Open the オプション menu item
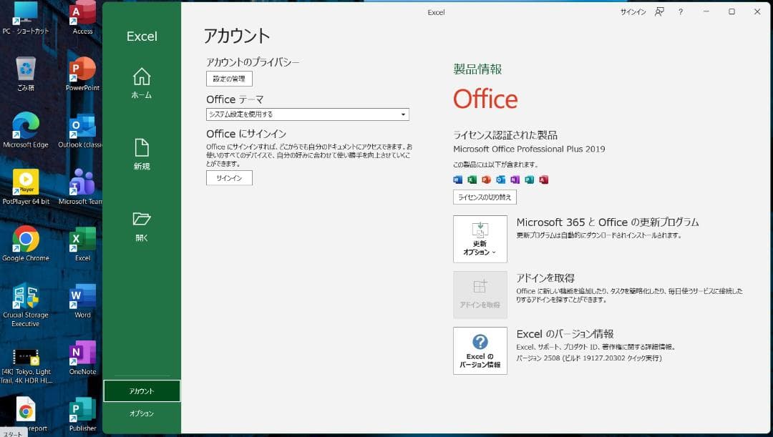The width and height of the screenshot is (773, 437). [x=142, y=413]
